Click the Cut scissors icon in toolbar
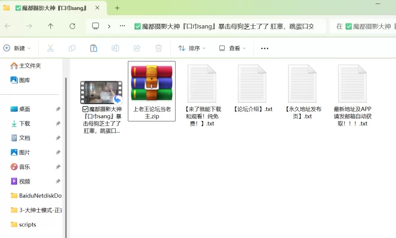 (x=50, y=48)
